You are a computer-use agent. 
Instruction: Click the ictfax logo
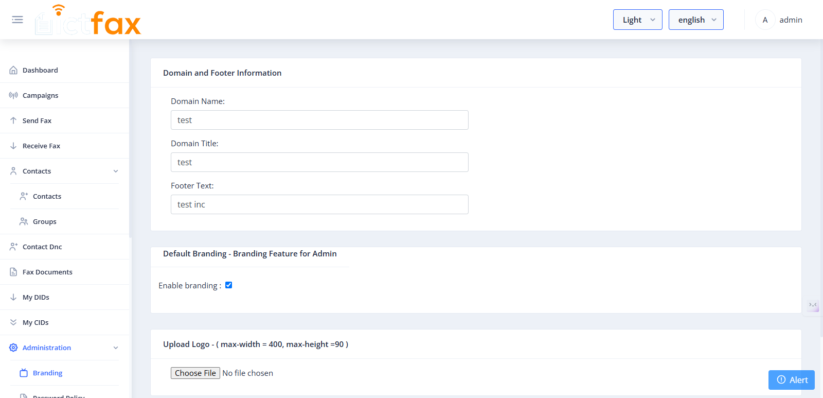(88, 20)
